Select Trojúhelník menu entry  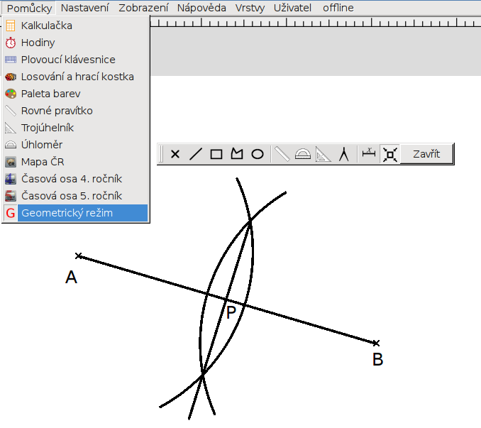(76, 128)
